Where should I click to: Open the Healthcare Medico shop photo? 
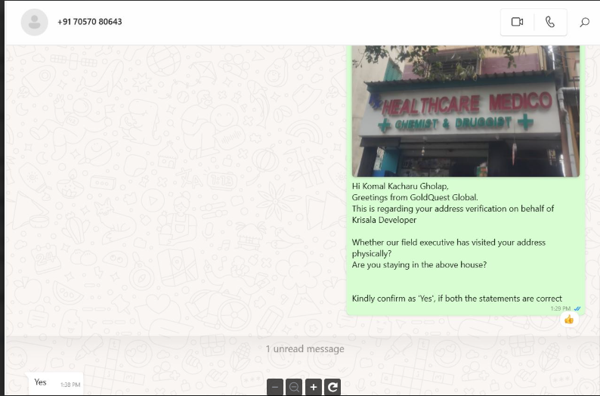click(x=465, y=111)
